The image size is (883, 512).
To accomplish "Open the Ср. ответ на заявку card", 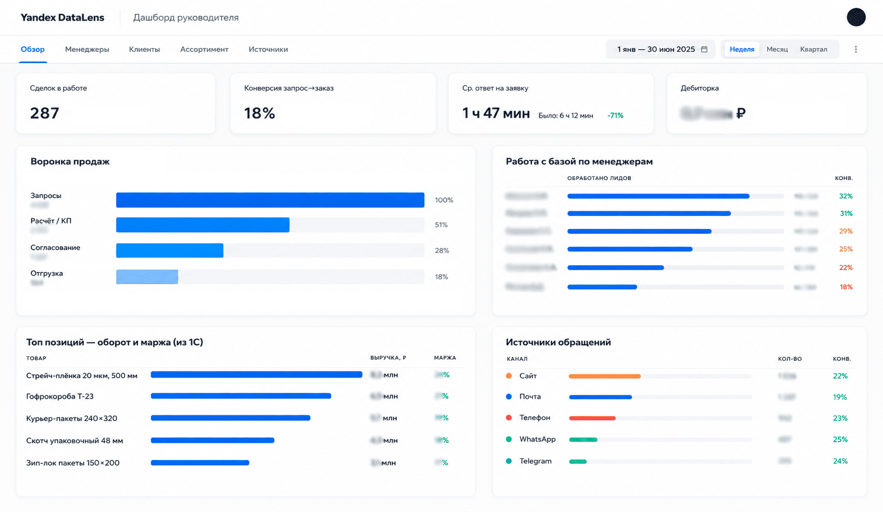I will tap(551, 103).
